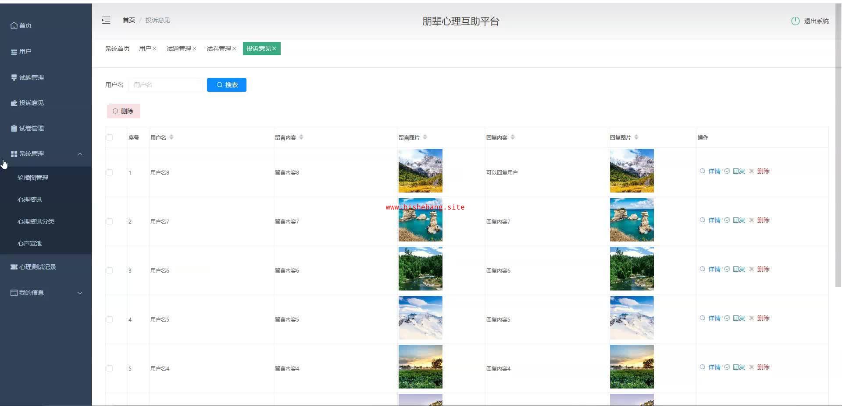Select the checkbox for row 用户名5
The image size is (842, 406).
coord(110,319)
